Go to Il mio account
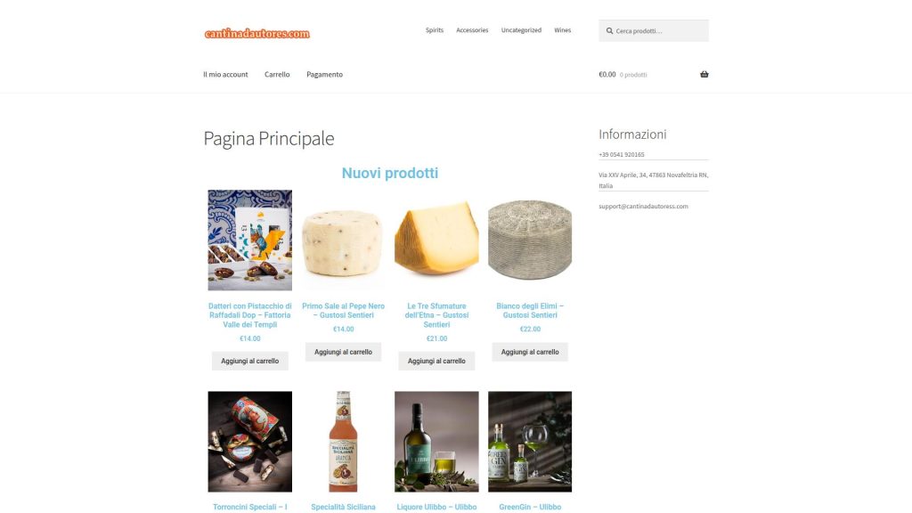The width and height of the screenshot is (912, 513). [x=225, y=75]
